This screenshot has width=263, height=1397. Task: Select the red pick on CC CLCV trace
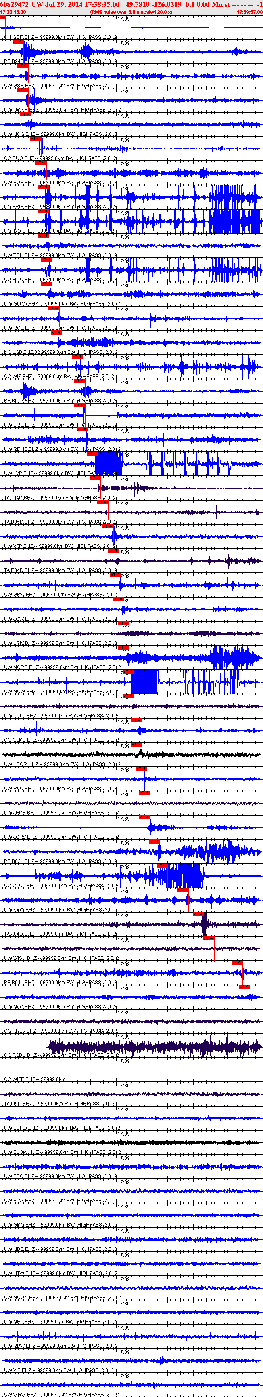tap(162, 865)
